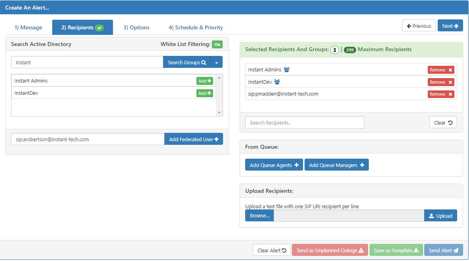
Task: Click the search results scrollbar down arrow
Action: click(219, 113)
